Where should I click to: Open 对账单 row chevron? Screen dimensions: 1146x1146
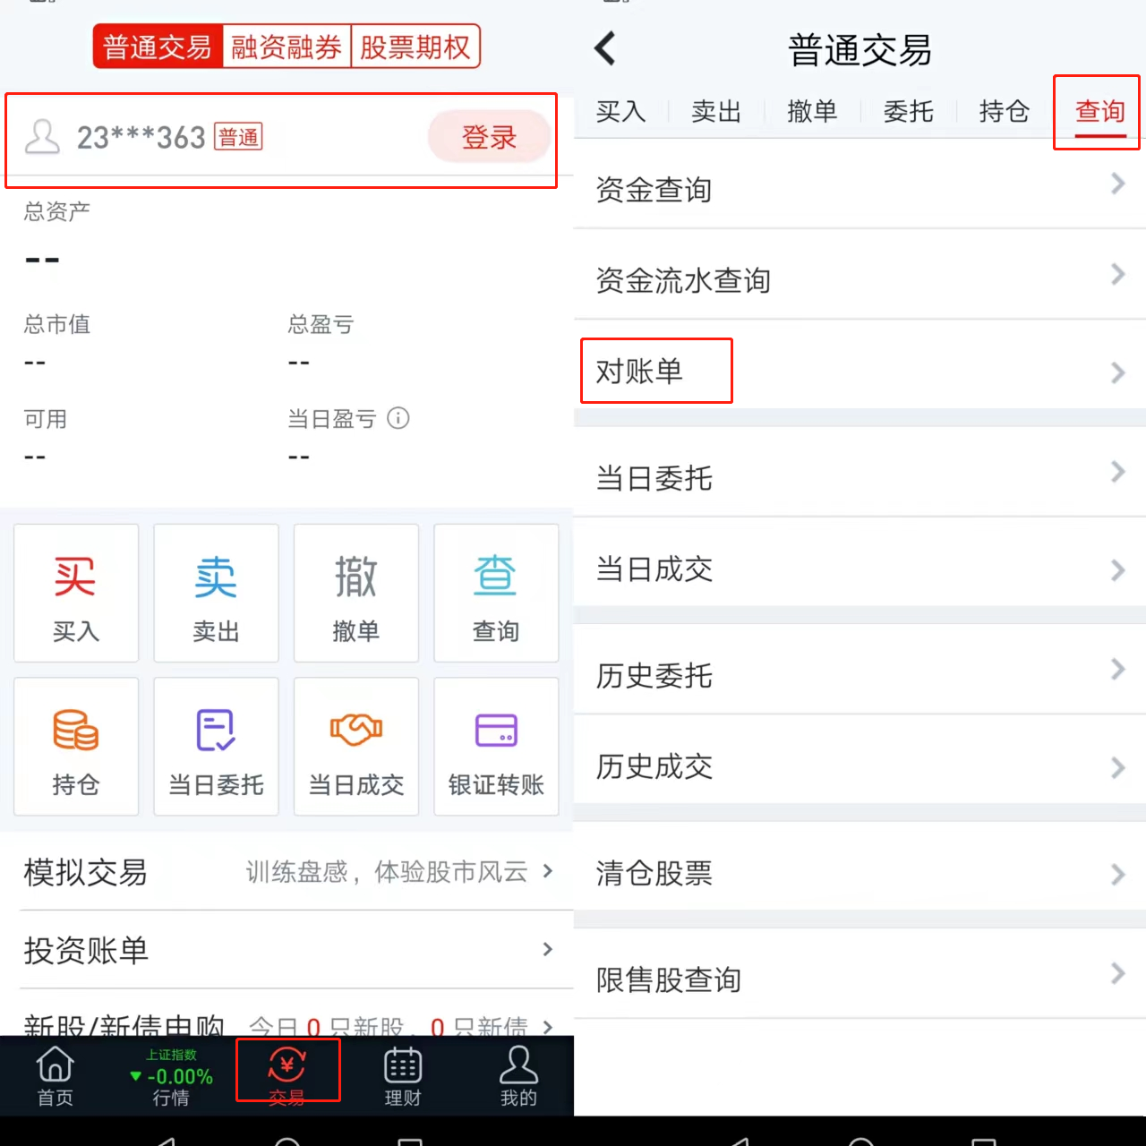(x=1117, y=372)
